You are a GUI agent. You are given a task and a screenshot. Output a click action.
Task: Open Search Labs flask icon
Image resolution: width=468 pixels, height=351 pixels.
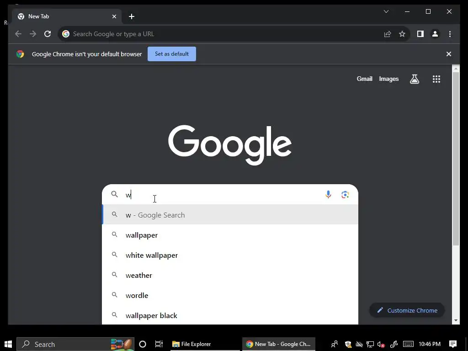(x=414, y=79)
